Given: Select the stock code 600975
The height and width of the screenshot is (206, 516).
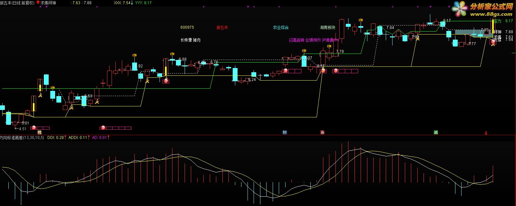Looking at the screenshot, I should coord(187,28).
